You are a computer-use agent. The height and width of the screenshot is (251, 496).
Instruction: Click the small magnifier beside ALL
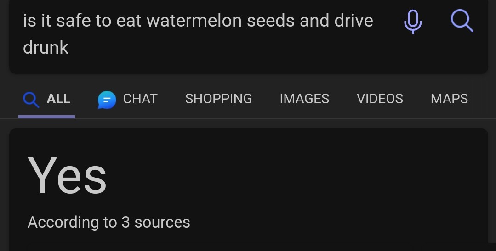31,99
